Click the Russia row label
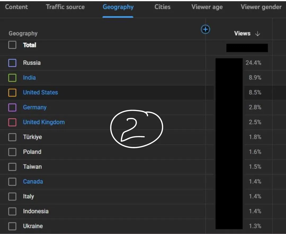This screenshot has width=286, height=234. (x=32, y=63)
